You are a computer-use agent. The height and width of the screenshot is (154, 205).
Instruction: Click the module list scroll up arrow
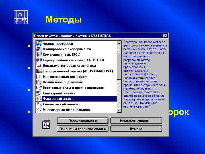[x=119, y=43]
